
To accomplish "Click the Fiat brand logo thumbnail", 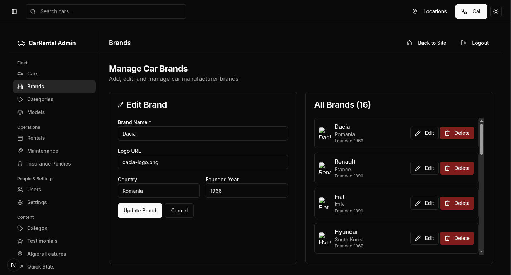I will click(325, 203).
